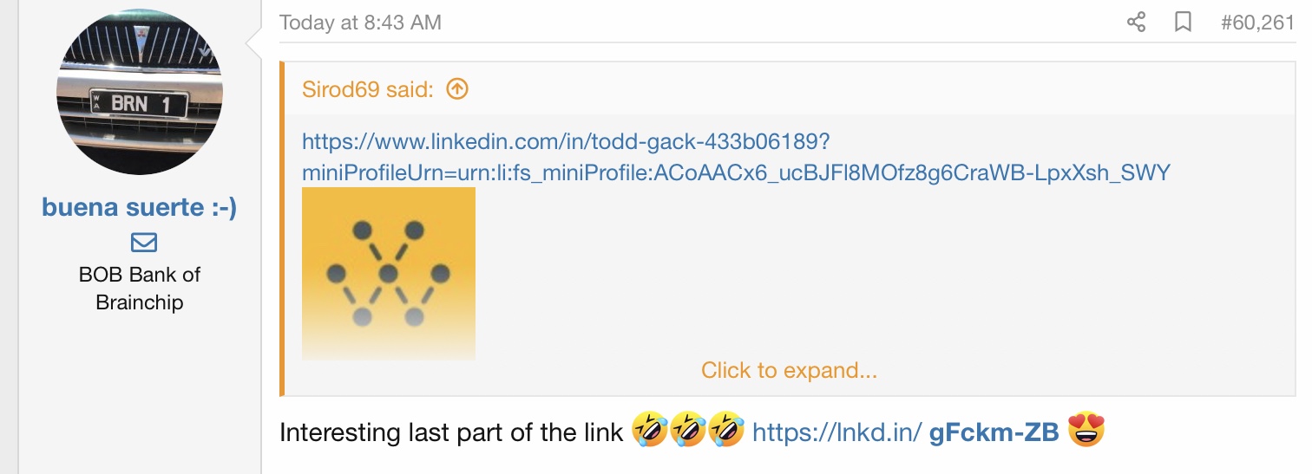Open the buena suerte :-) user profile
The height and width of the screenshot is (474, 1312).
(139, 208)
